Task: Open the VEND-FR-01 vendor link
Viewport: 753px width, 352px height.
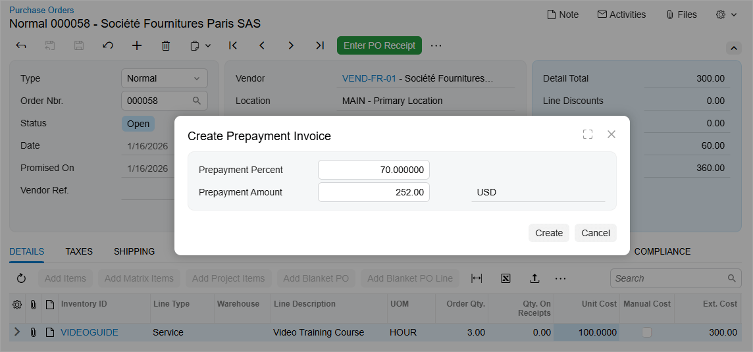Action: 369,78
